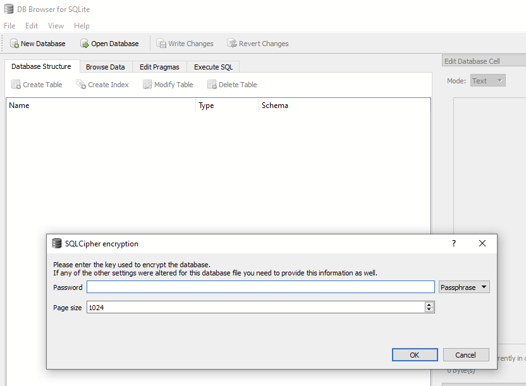The width and height of the screenshot is (526, 386).
Task: Click the Revert Changes icon
Action: (x=232, y=44)
